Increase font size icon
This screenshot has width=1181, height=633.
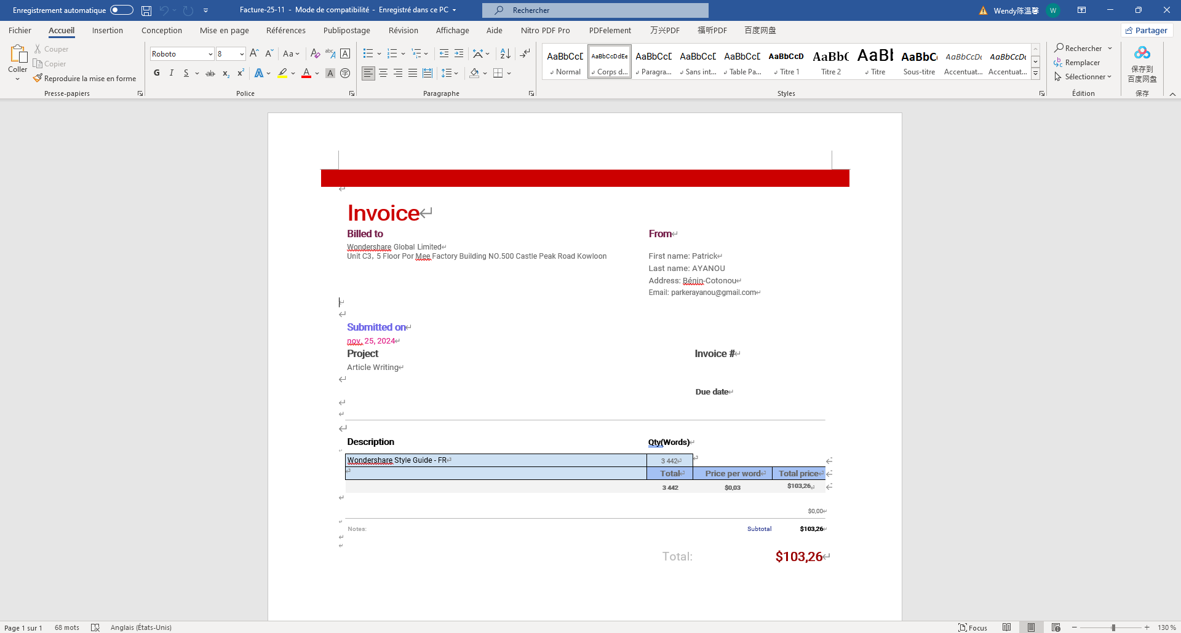click(x=254, y=54)
